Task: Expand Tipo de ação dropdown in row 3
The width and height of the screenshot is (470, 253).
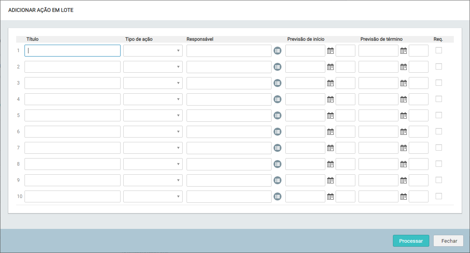Action: pos(153,83)
